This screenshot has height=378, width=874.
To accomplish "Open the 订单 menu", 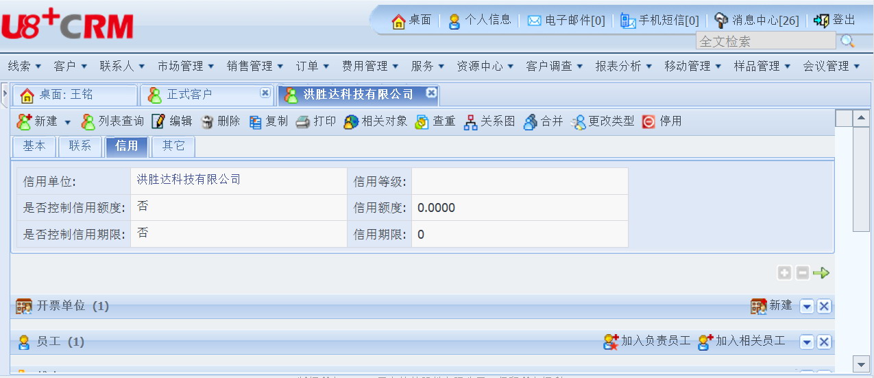I will click(313, 66).
